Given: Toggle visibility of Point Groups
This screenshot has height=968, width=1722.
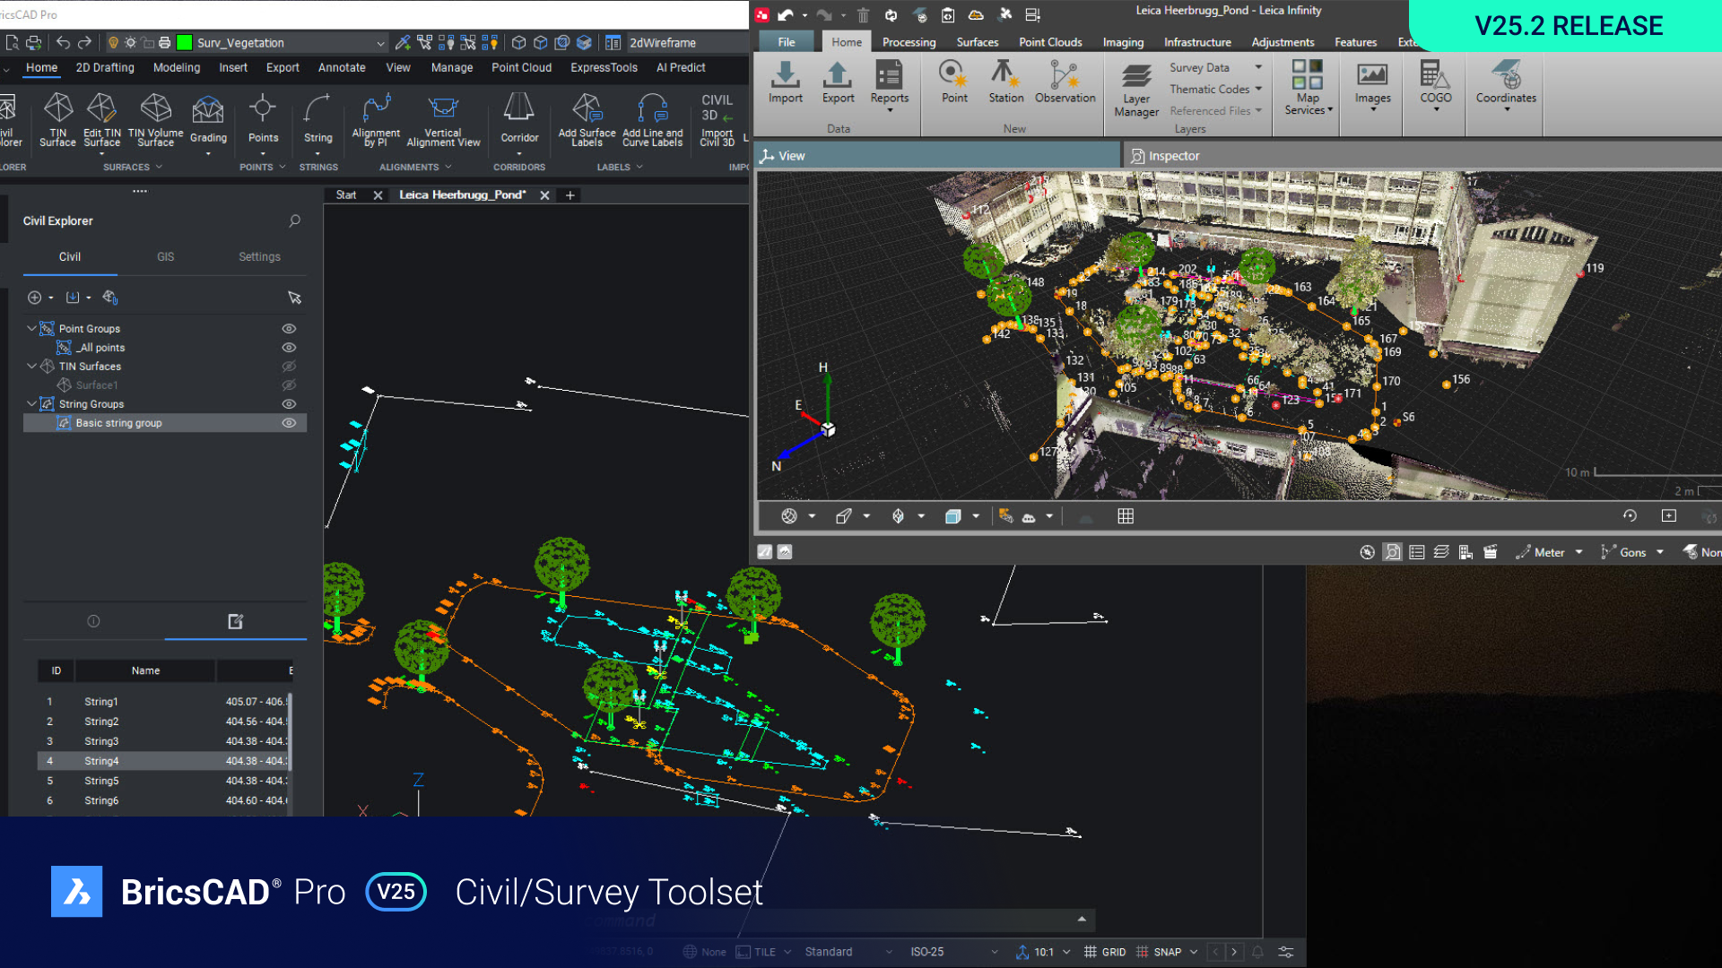Looking at the screenshot, I should pos(289,329).
